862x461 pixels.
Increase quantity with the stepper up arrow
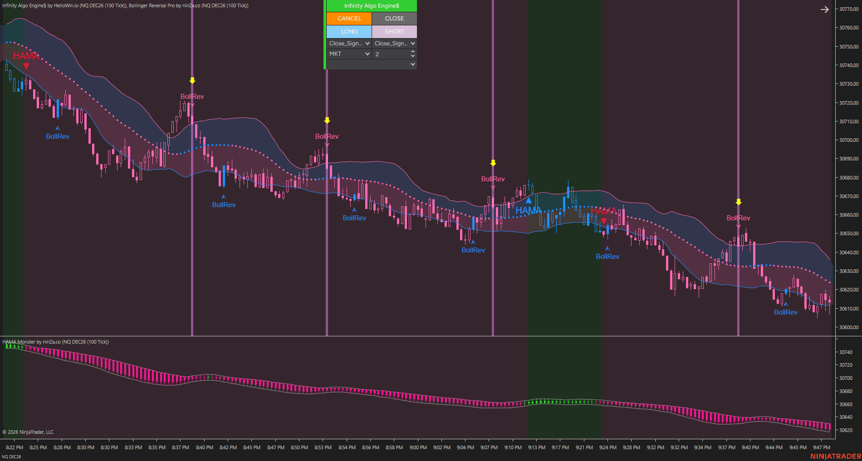[x=413, y=52]
